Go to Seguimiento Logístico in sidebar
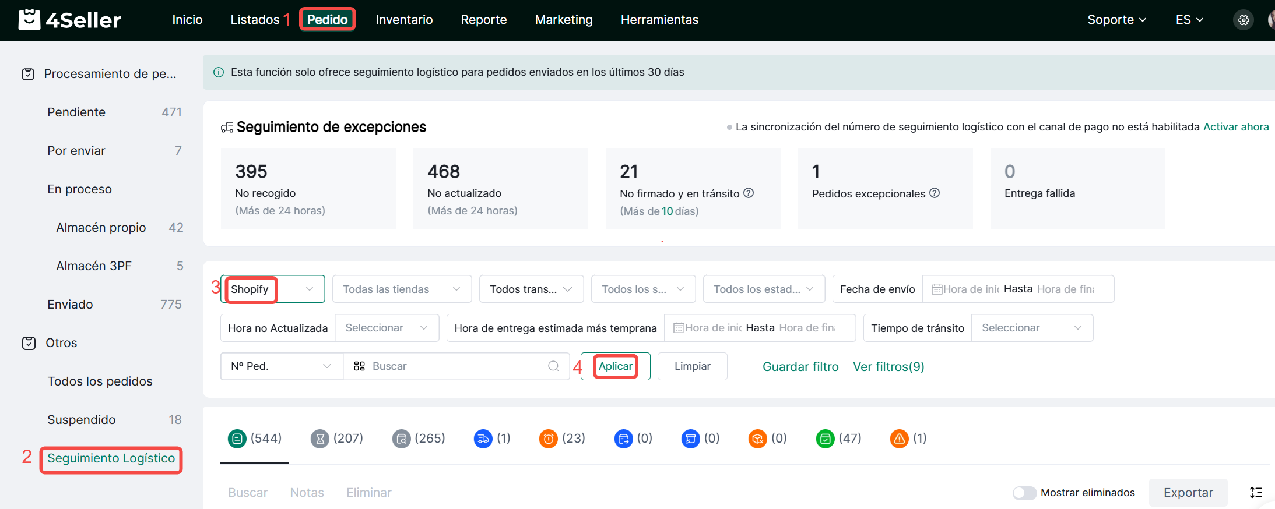Viewport: 1275px width, 509px height. click(x=111, y=458)
